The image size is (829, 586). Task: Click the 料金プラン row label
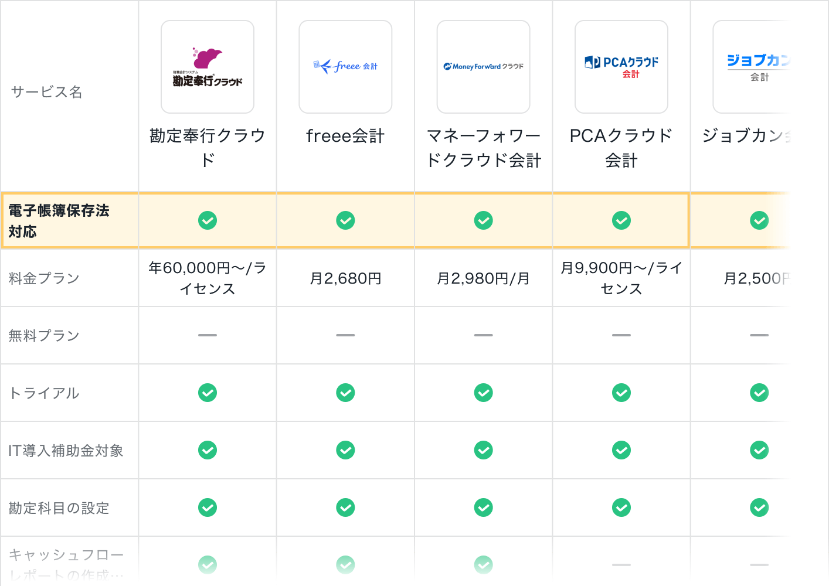pyautogui.click(x=45, y=278)
